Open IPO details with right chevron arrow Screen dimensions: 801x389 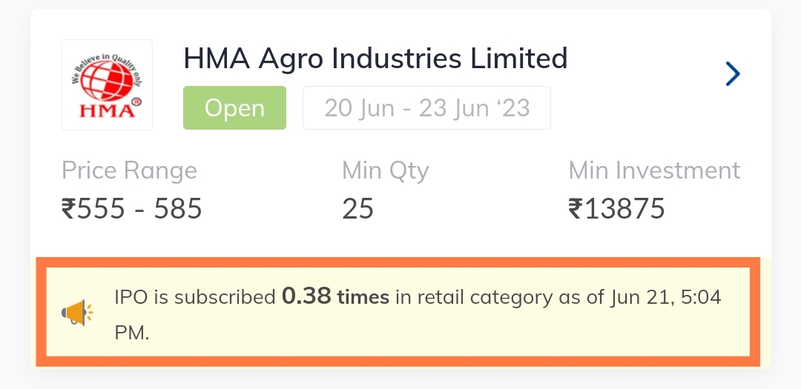(733, 74)
